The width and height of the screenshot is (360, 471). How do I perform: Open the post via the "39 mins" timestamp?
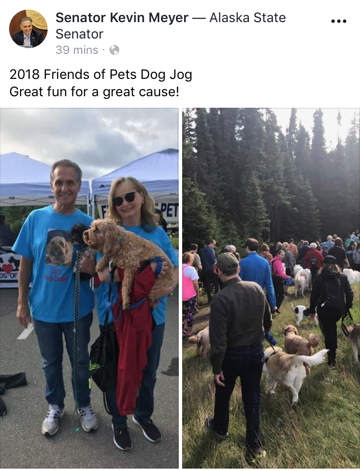click(77, 50)
